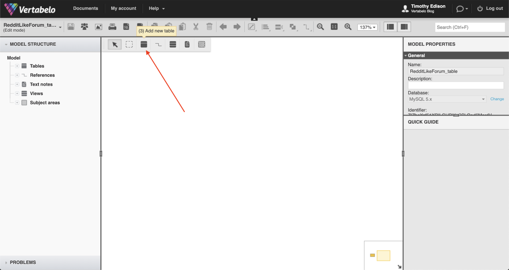
Task: Open the My account menu
Action: [124, 8]
